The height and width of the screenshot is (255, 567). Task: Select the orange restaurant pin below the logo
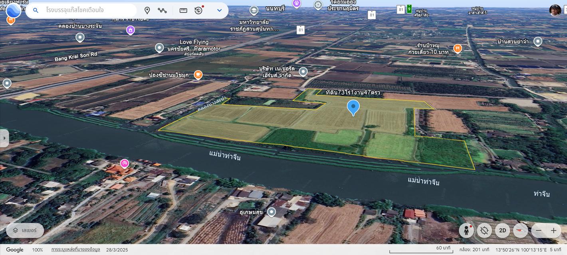11,20
